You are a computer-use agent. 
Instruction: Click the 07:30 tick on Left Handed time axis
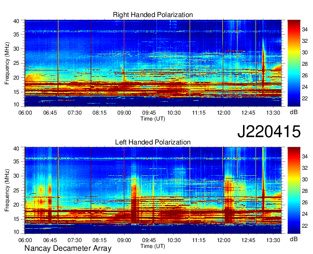75,240
